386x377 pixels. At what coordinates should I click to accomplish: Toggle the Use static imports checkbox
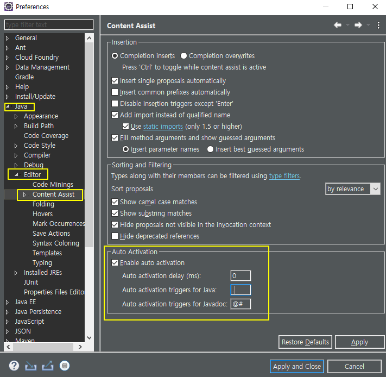pyautogui.click(x=125, y=127)
